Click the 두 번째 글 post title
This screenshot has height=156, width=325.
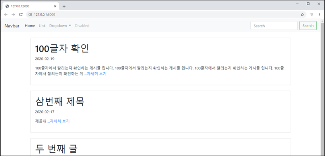56,149
